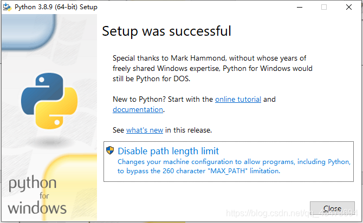Click the blue decorative shape in sidebar
Screen dimensions: 363x223
click(29, 32)
